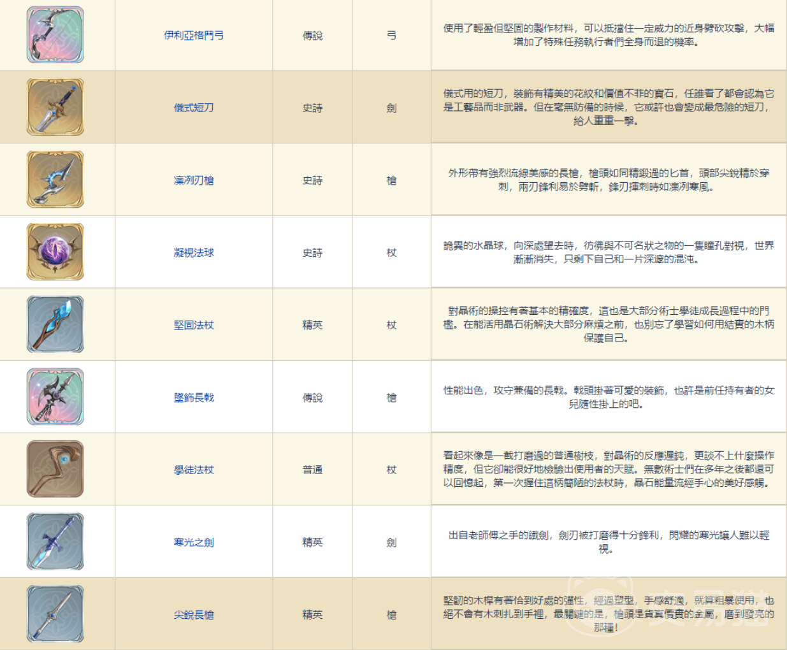Open the 伊利亞格鬥弓 link
The height and width of the screenshot is (650, 787).
coord(194,36)
